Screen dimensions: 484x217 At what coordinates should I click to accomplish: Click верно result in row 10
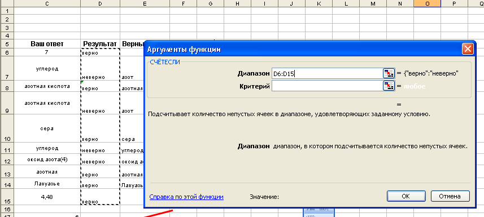coord(100,129)
